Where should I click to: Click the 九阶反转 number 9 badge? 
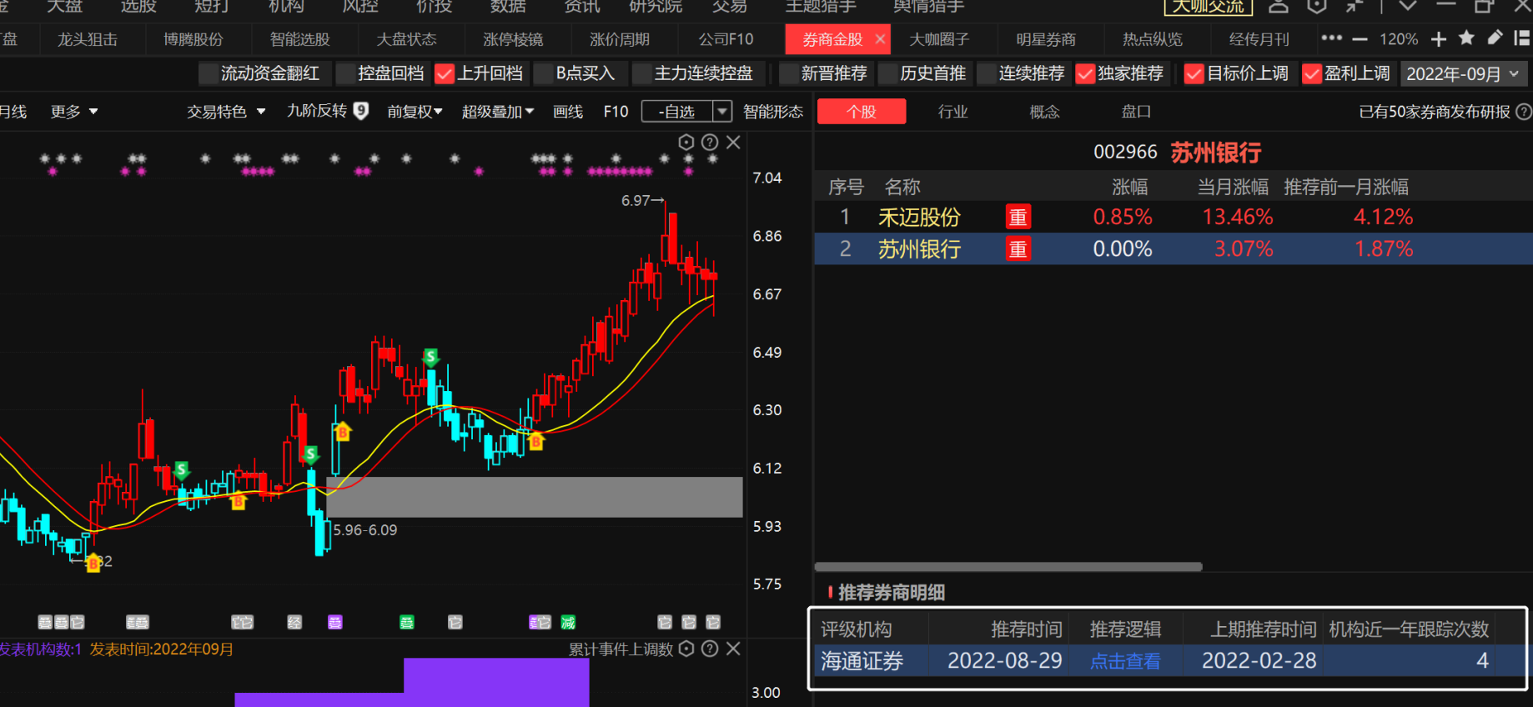click(361, 111)
